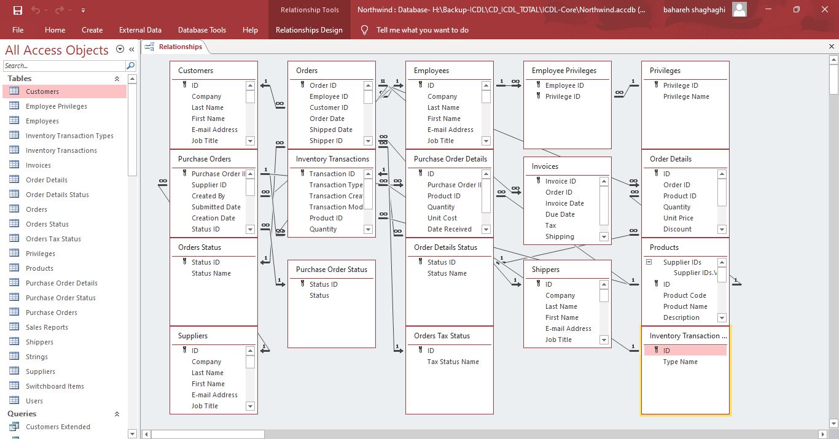Click the primary key icon beside Invoice ID
839x439 pixels.
point(538,181)
